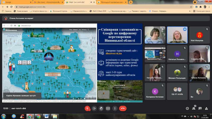Switch to the Вінницький торговельно-економічний tab
Image resolution: width=212 pixels, height=119 pixels.
[x=112, y=2]
